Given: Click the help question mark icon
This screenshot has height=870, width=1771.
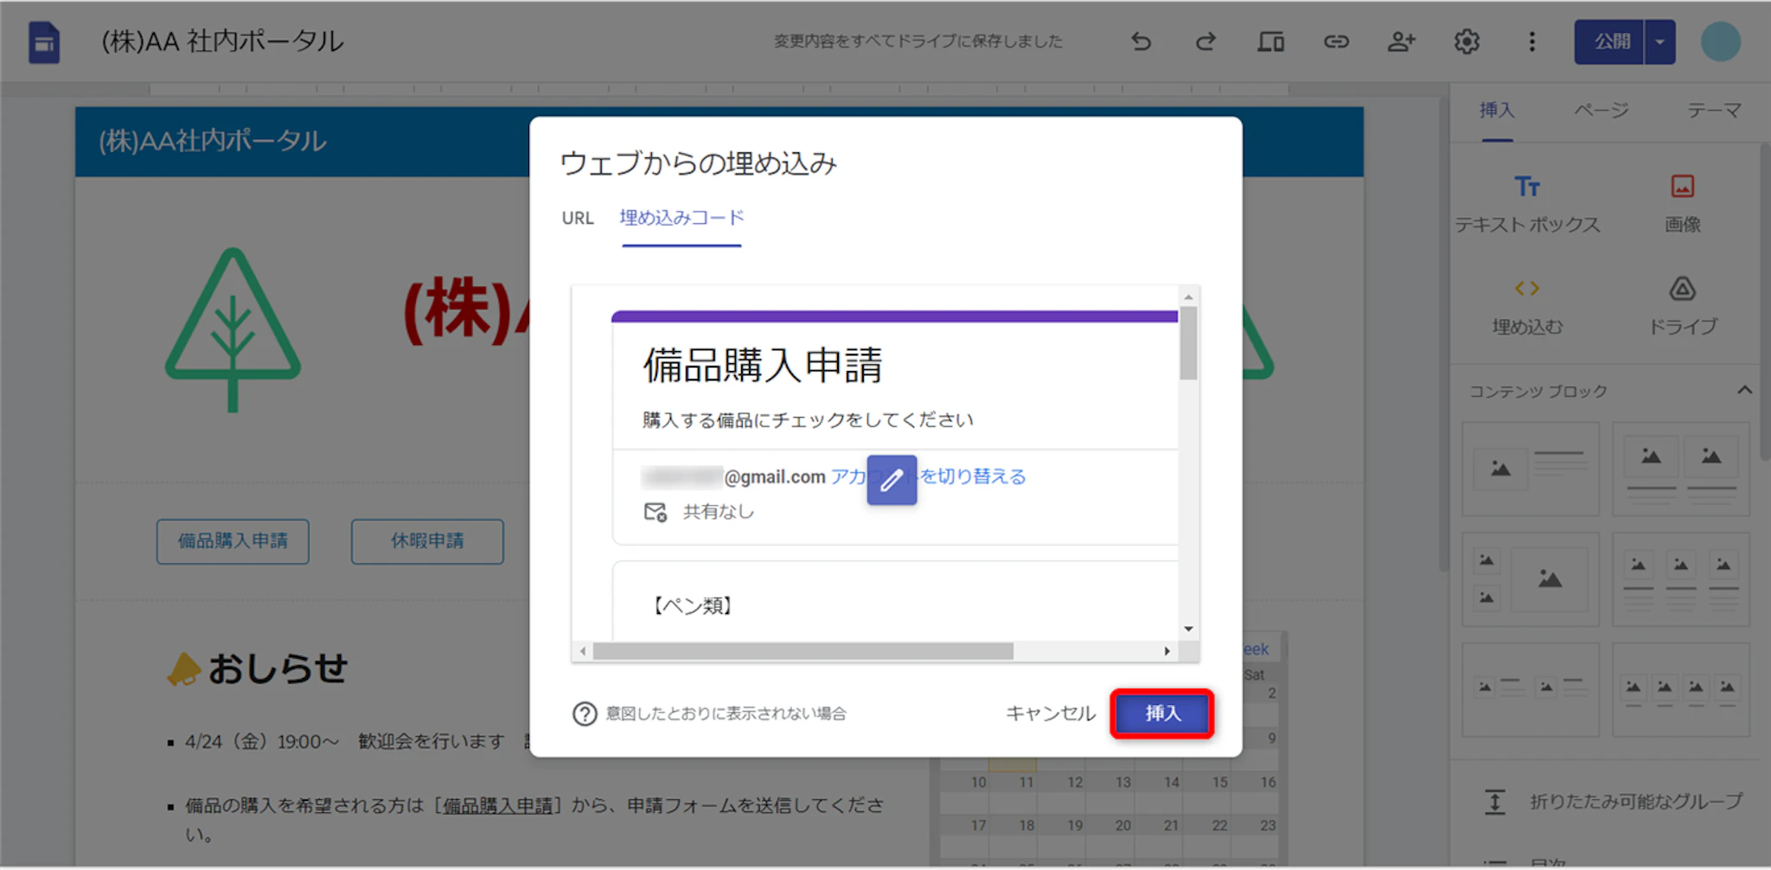Looking at the screenshot, I should (585, 713).
